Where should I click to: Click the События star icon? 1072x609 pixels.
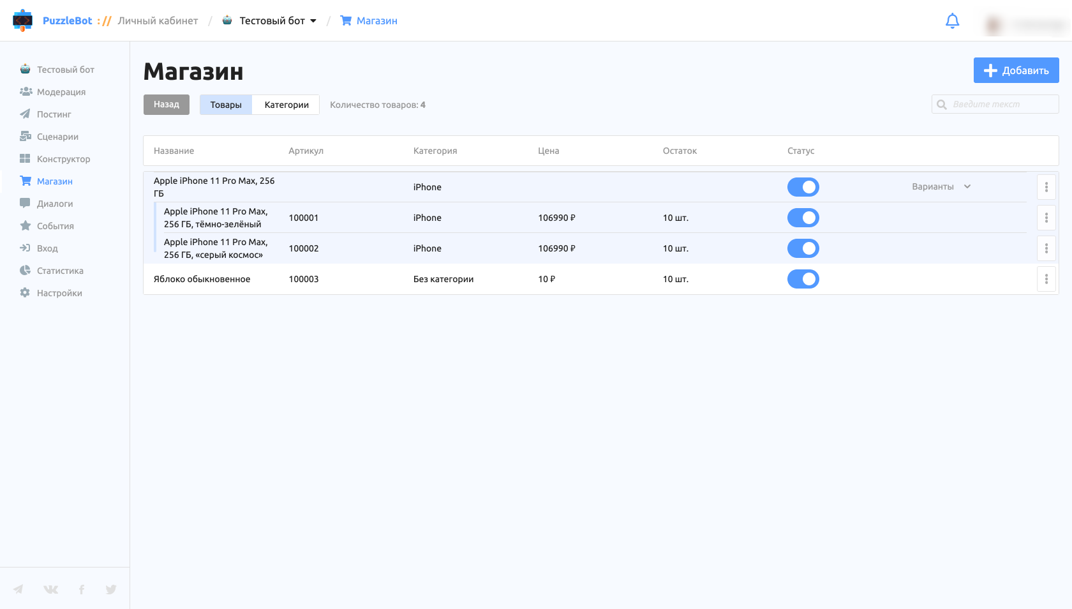[x=25, y=225]
